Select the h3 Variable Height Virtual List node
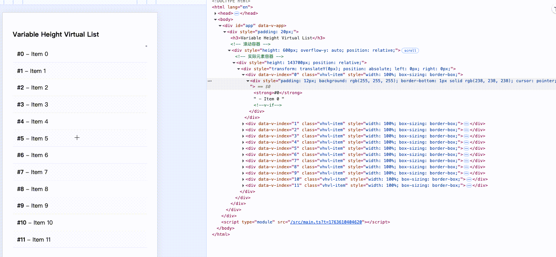Viewport: 556px width, 257px height. pyautogui.click(x=278, y=38)
